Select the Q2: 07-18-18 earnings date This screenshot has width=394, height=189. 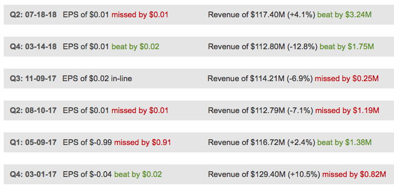(33, 15)
